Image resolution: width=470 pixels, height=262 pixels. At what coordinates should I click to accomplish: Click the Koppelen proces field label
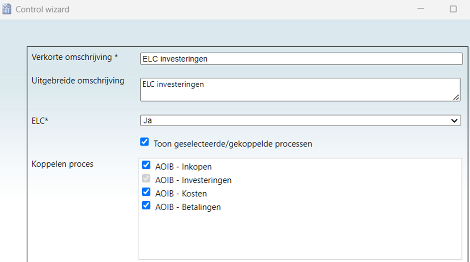pyautogui.click(x=62, y=164)
